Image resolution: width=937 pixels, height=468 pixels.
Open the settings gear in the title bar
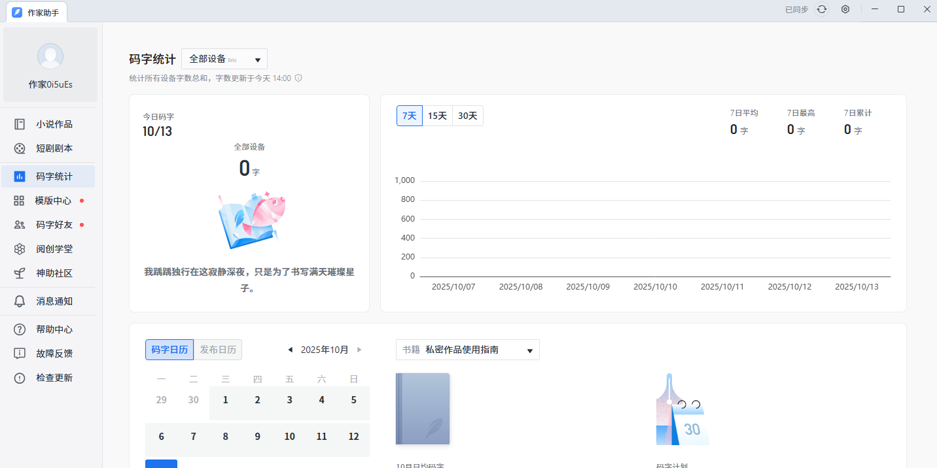(x=845, y=9)
